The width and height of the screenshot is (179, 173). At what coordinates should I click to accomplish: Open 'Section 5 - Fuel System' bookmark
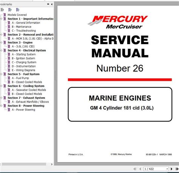23,74
